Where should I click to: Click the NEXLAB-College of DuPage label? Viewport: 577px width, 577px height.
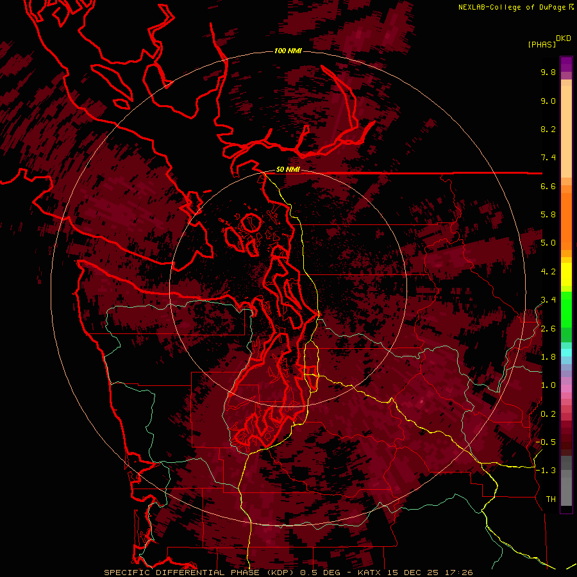pos(513,7)
